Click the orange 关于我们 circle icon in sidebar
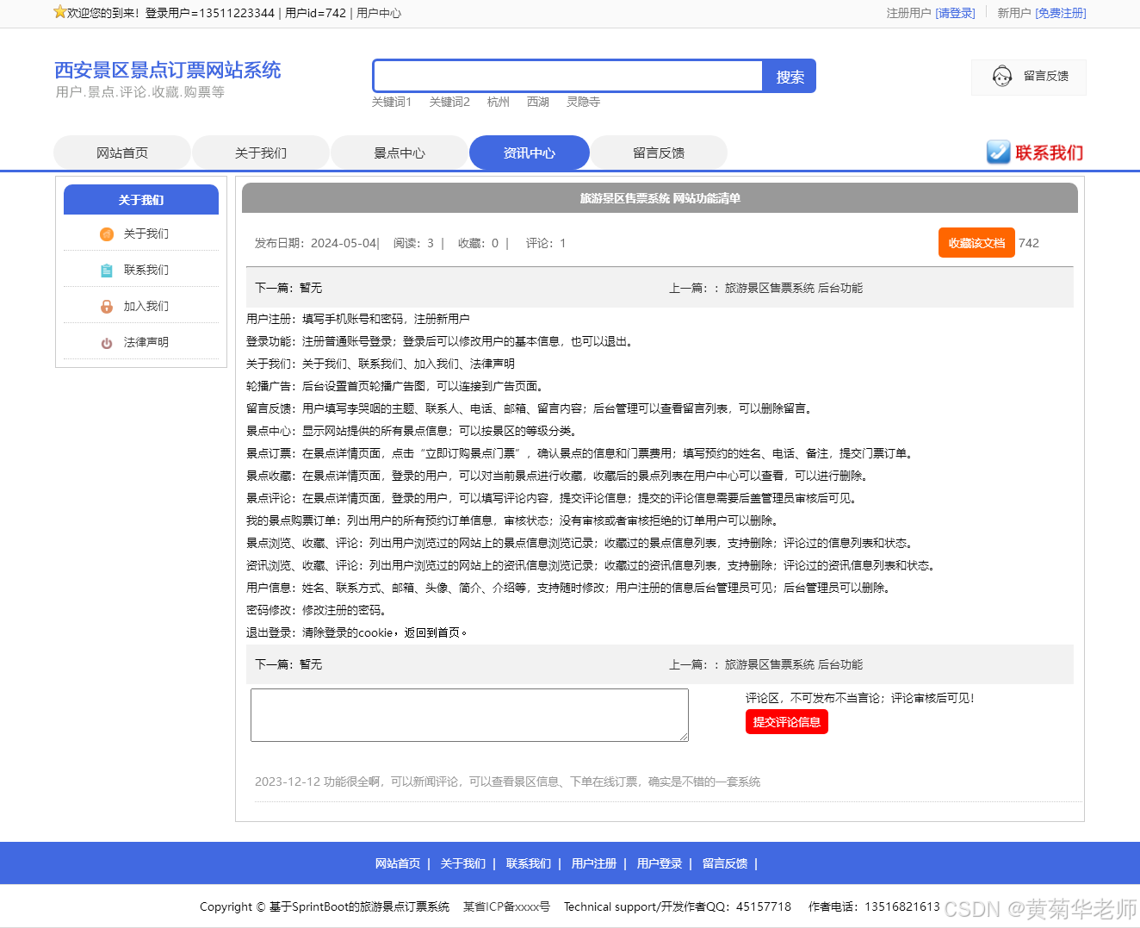Screen dimensions: 1140x928 pos(106,234)
